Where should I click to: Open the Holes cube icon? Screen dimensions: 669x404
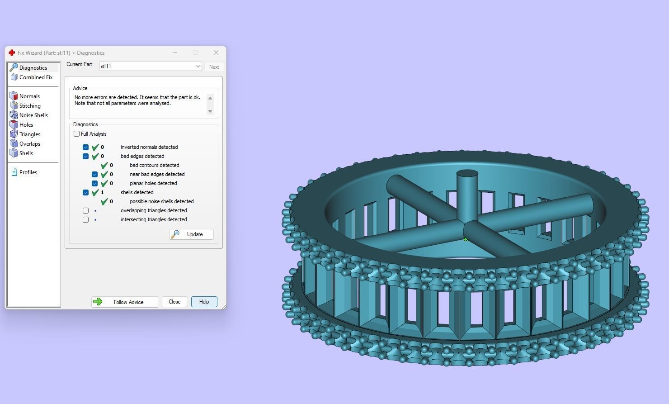click(x=14, y=125)
